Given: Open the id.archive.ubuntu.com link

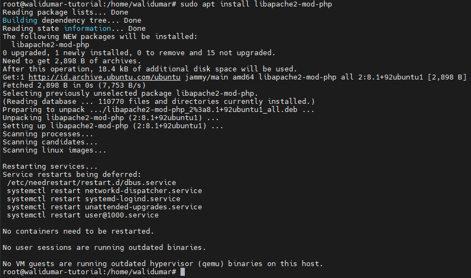Looking at the screenshot, I should pos(105,77).
